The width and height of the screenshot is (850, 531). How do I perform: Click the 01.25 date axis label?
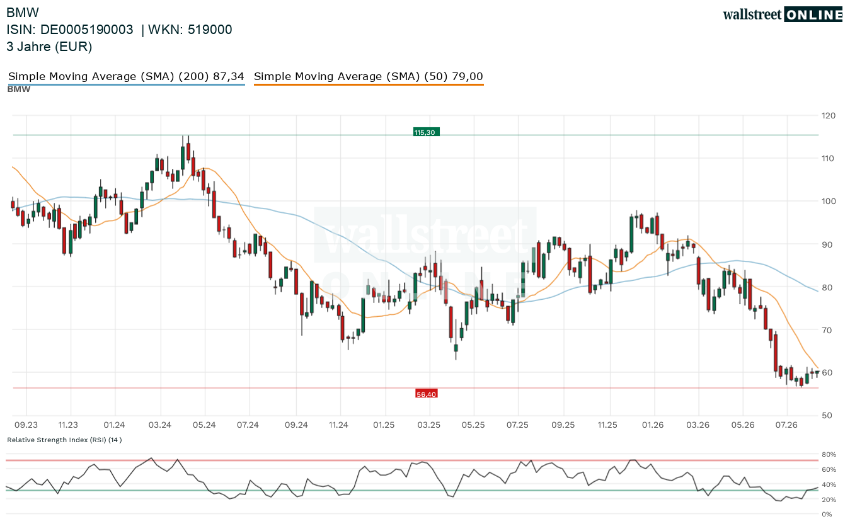pos(383,425)
